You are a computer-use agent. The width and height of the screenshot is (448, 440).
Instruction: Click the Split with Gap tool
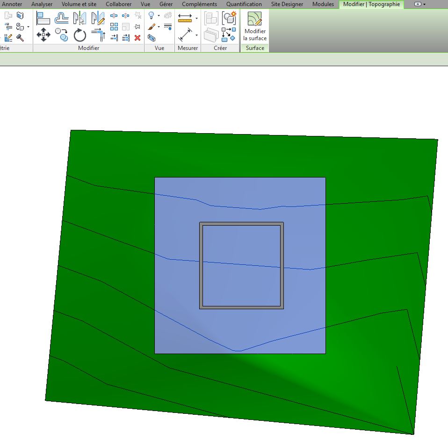pyautogui.click(x=125, y=16)
